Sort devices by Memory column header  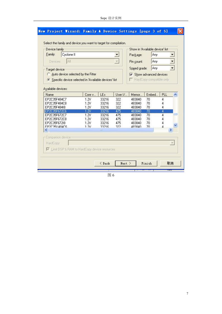(x=137, y=95)
